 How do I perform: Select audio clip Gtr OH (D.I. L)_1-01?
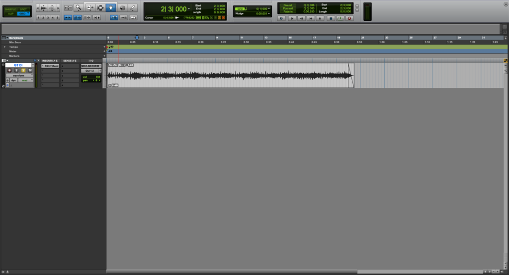click(x=230, y=75)
